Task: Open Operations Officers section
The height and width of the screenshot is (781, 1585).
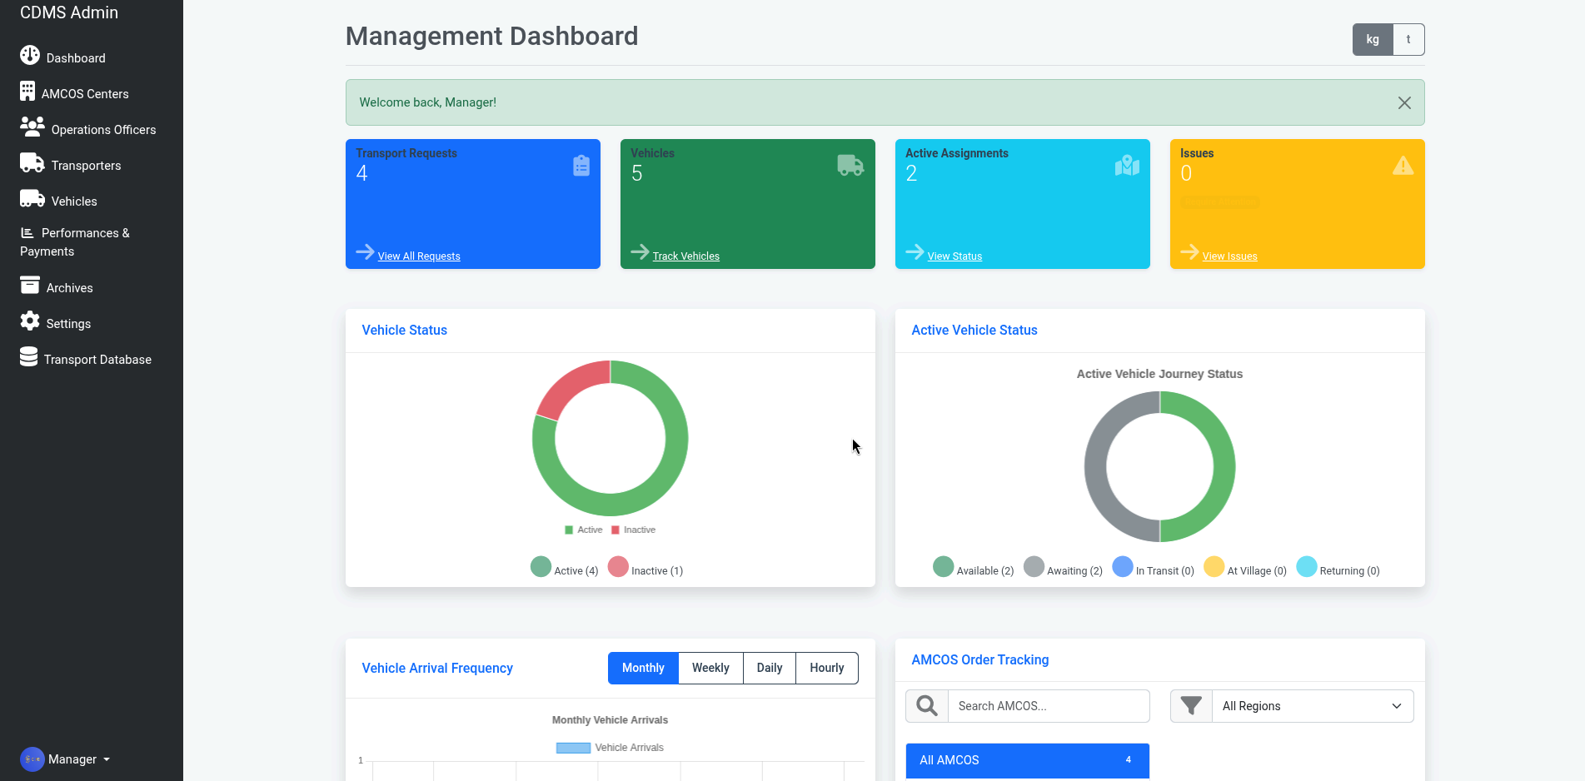Action: [87, 128]
